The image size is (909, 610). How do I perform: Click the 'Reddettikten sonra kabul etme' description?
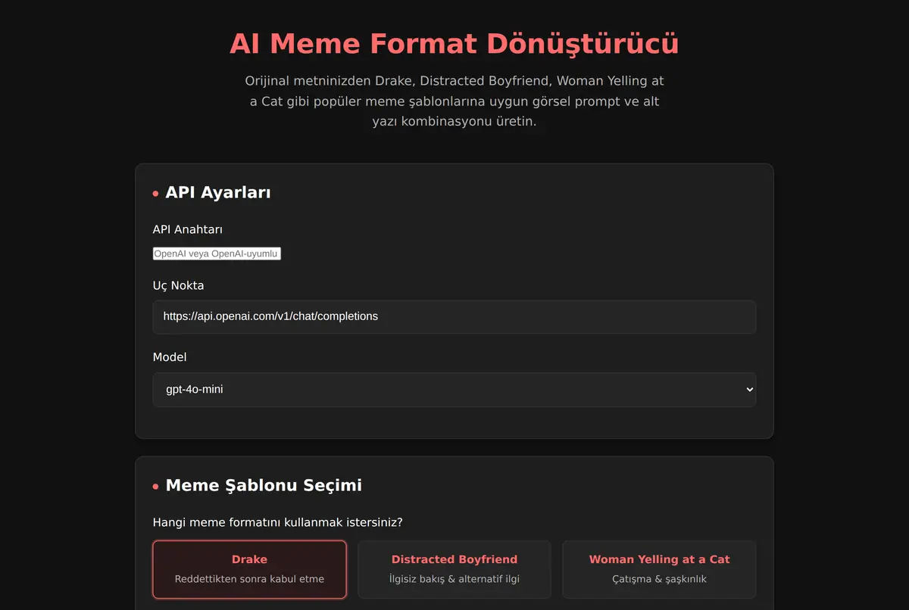coord(250,579)
